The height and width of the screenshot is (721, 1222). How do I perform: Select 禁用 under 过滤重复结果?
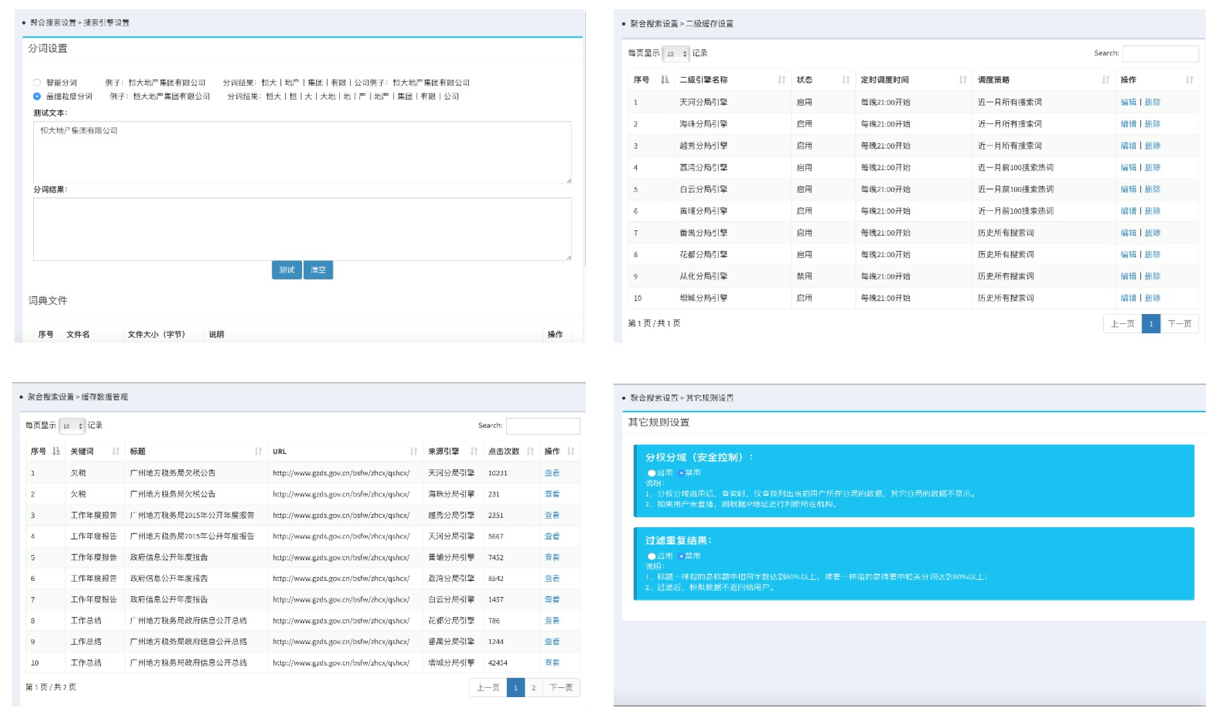(x=681, y=556)
